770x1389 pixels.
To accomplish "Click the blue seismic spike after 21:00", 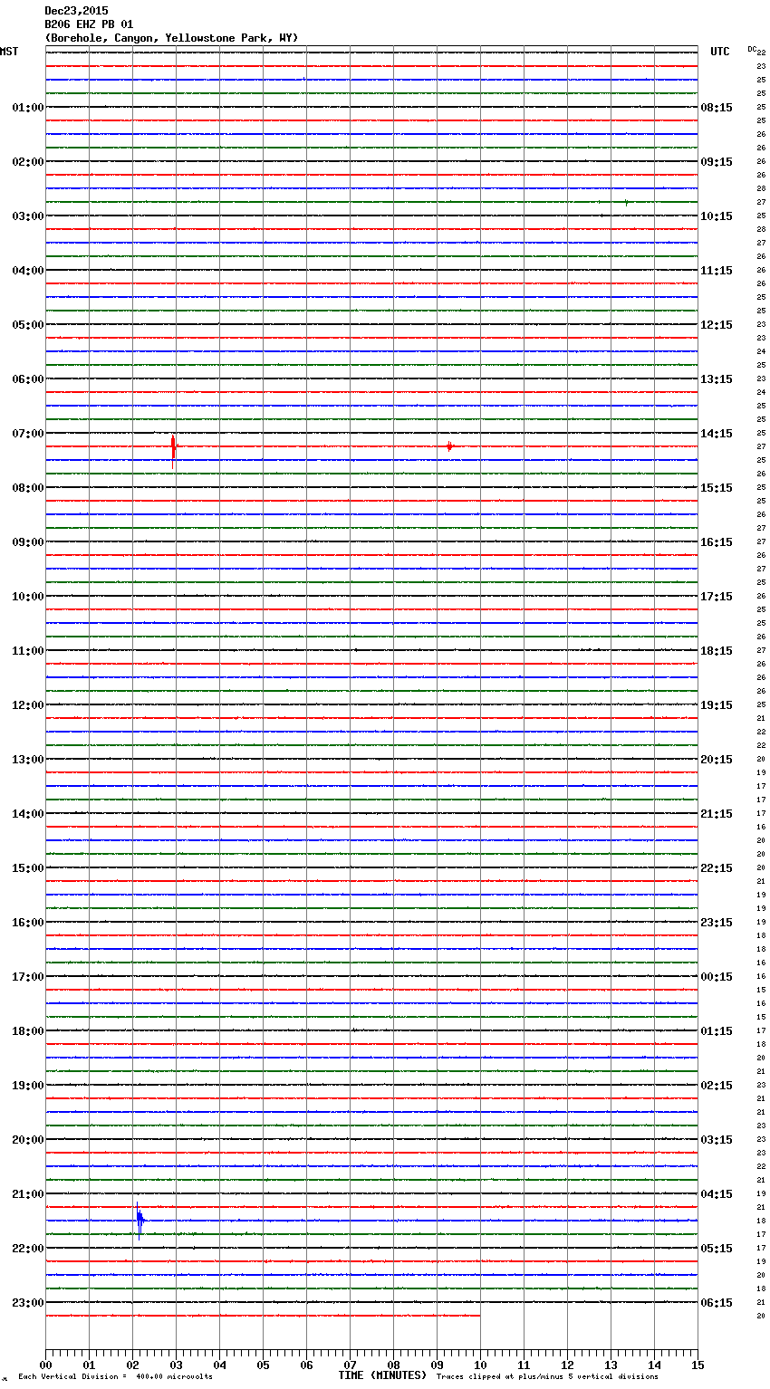I will point(140,1220).
